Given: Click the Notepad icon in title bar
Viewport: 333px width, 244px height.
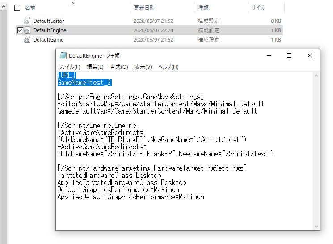Looking at the screenshot, I should click(x=63, y=55).
